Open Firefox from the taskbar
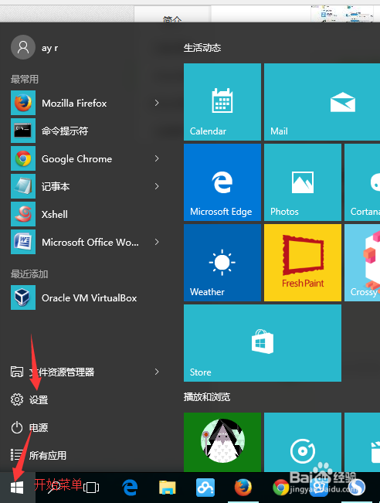 click(243, 488)
